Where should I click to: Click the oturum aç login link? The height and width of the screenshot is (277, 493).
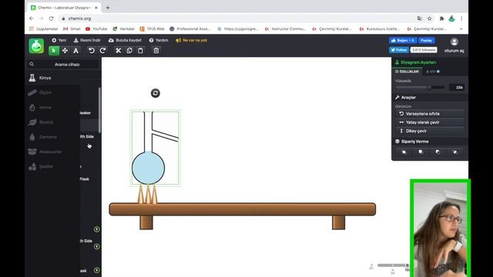tap(454, 51)
